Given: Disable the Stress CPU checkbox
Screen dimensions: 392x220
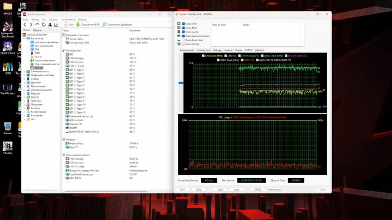Looking at the screenshot, I should pos(183,24).
